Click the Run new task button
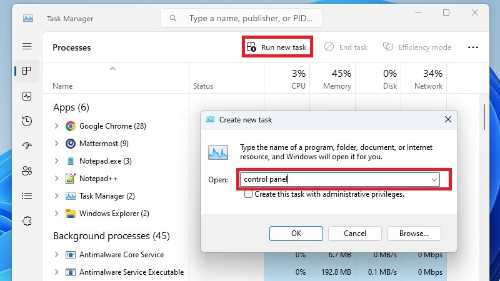The width and height of the screenshot is (500, 281). tap(277, 47)
